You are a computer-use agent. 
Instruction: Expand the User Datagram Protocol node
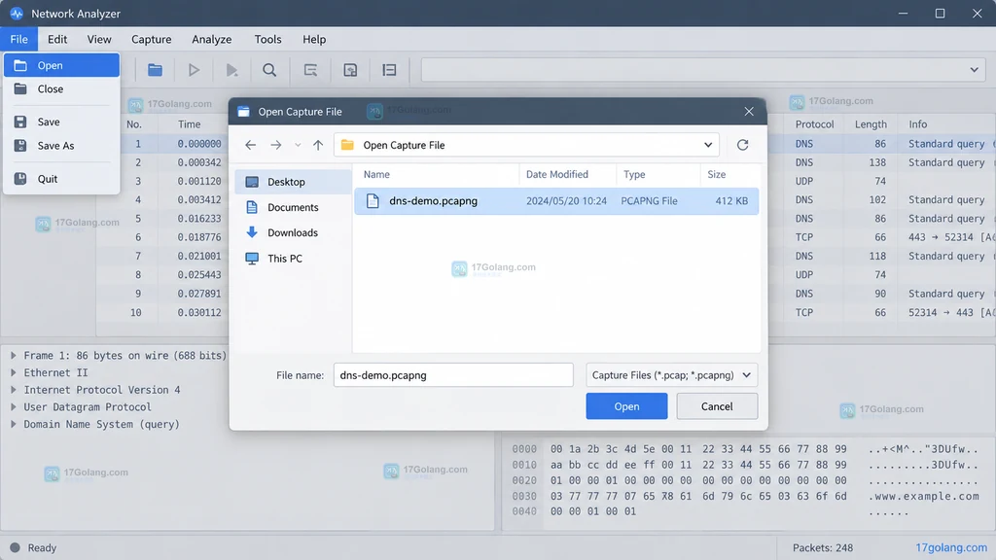coord(14,407)
